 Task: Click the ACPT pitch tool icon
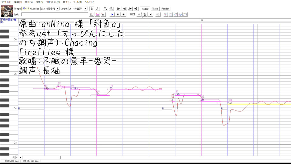166,15
